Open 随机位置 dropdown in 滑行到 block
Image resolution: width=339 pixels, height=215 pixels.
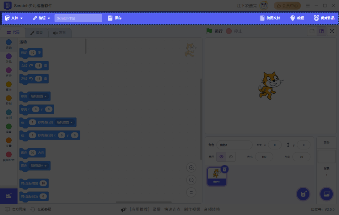(x=65, y=122)
